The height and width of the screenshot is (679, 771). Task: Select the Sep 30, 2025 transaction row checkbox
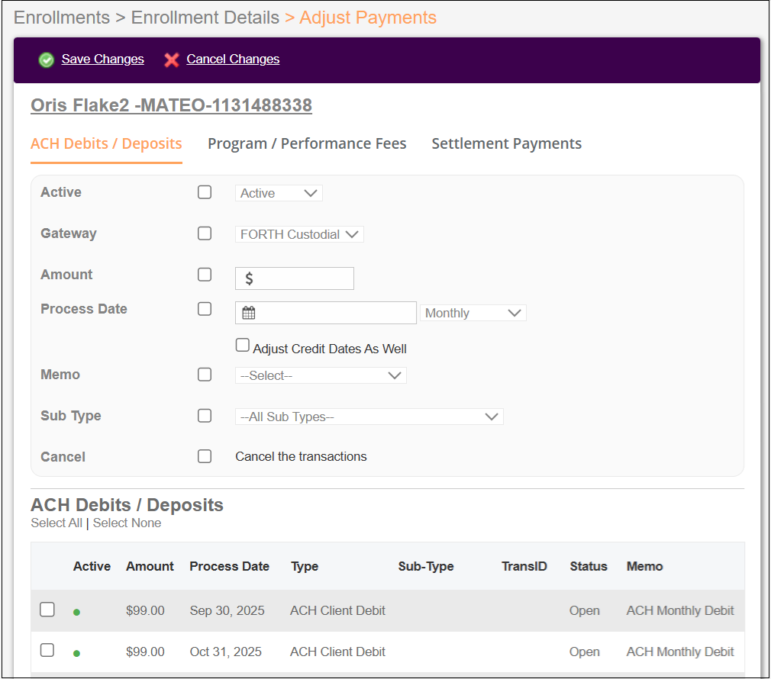click(x=47, y=610)
